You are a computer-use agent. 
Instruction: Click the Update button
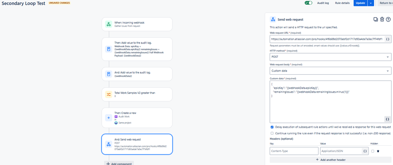(x=360, y=3)
